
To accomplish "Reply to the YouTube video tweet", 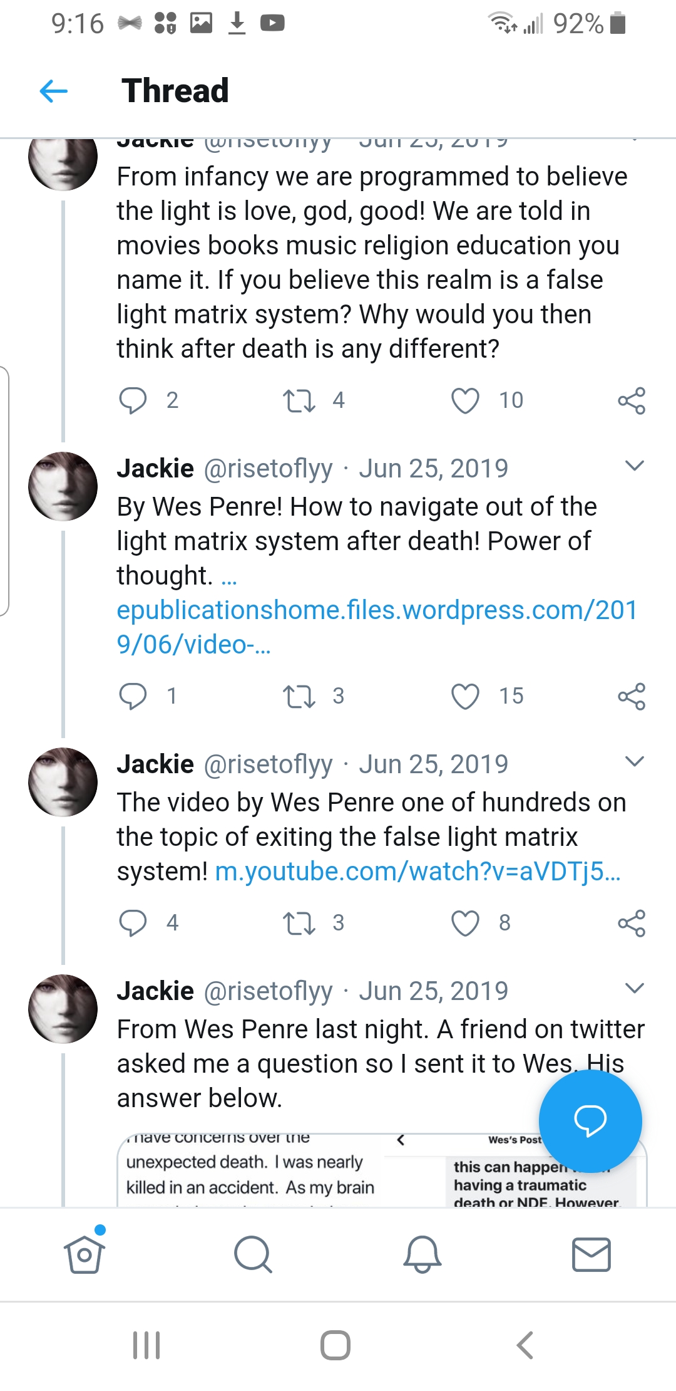I will click(133, 923).
